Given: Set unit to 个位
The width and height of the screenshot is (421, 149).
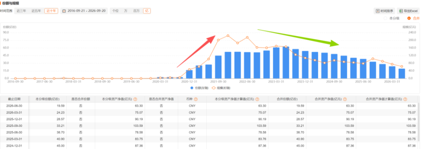Looking at the screenshot, I should (x=115, y=11).
